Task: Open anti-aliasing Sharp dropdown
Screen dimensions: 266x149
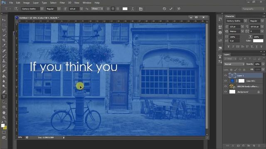Action: pyautogui.click(x=97, y=9)
